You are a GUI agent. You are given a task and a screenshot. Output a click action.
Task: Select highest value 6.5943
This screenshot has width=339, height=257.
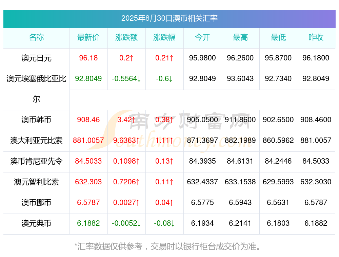[240, 202]
